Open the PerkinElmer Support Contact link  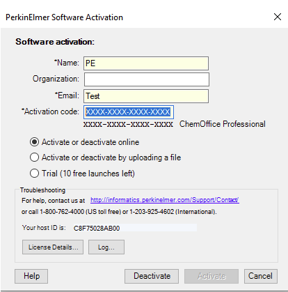point(165,200)
